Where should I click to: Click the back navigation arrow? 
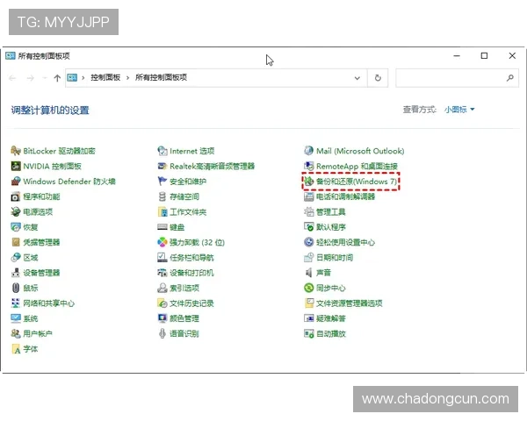(12, 78)
